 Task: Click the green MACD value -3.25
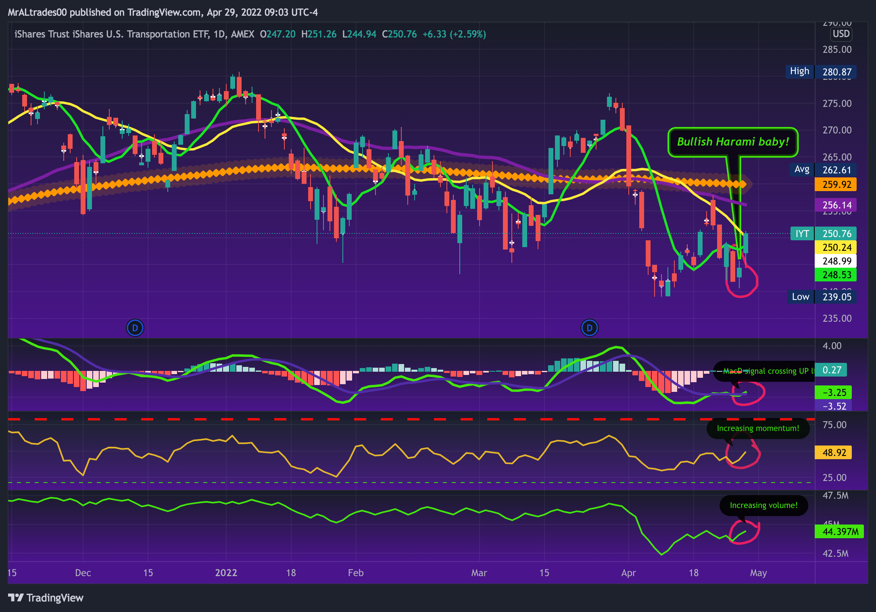pos(833,392)
